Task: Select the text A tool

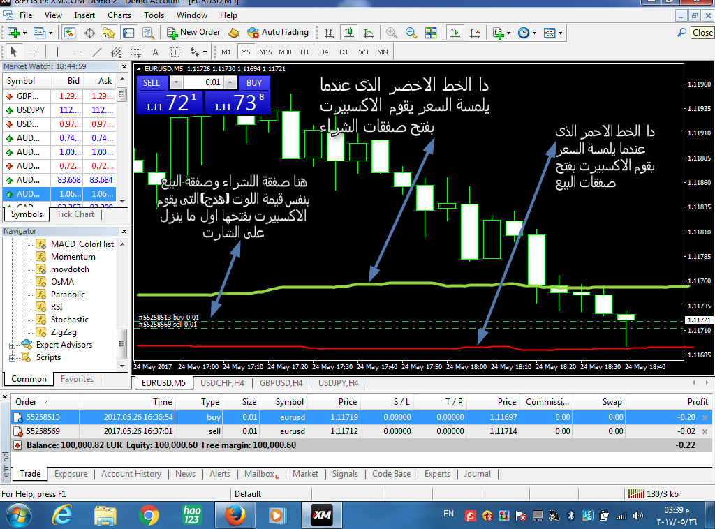Action: (x=155, y=52)
